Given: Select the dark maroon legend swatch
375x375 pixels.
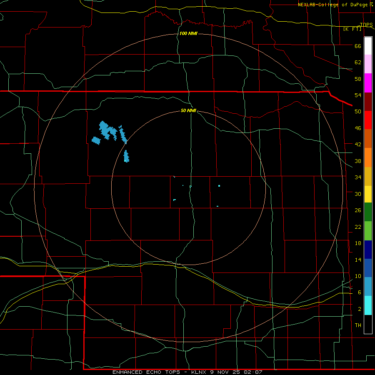Looking at the screenshot, I should pyautogui.click(x=368, y=102).
